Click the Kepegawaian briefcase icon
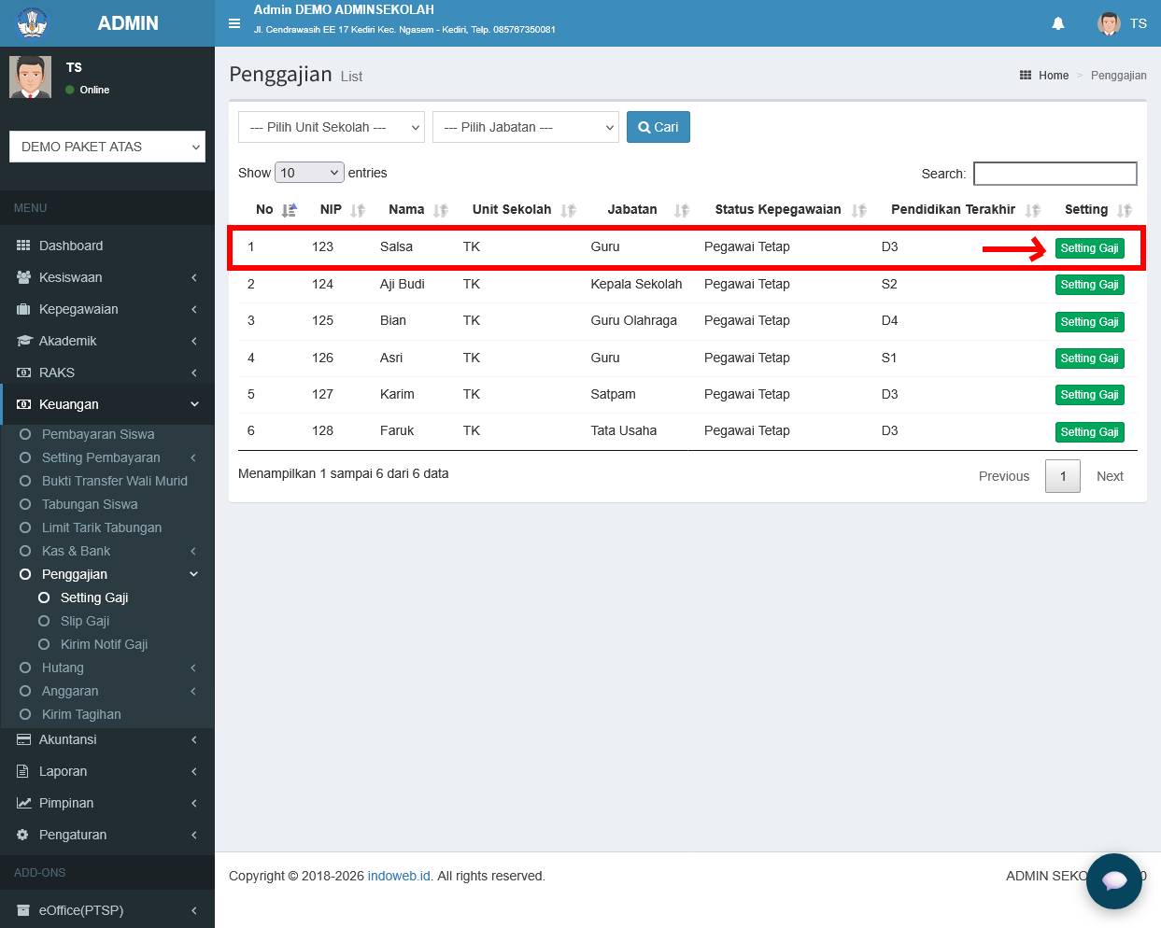 pos(23,309)
